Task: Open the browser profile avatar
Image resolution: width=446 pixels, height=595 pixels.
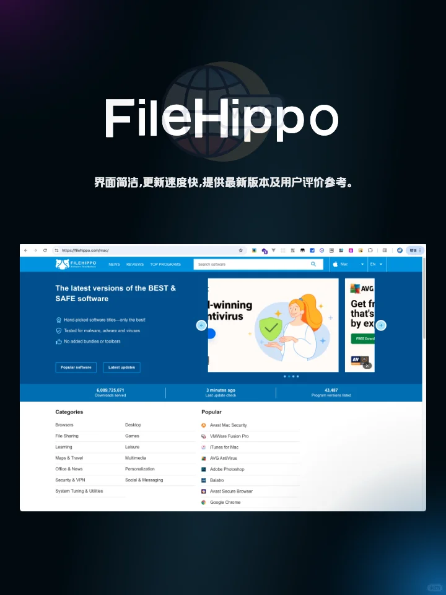Action: [x=400, y=250]
